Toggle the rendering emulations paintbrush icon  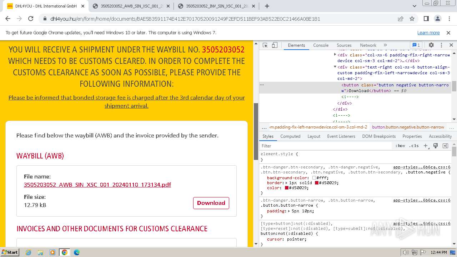436,146
